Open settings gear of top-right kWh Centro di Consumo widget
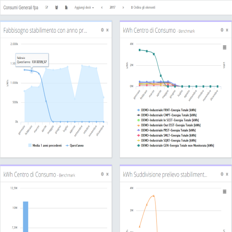Viewport: 232px width, 232px height. pos(222,30)
